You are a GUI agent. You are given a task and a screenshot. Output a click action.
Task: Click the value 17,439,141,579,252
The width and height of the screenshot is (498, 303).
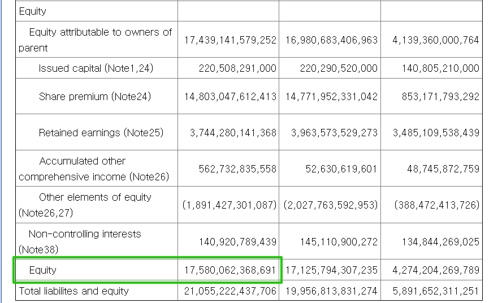click(230, 40)
